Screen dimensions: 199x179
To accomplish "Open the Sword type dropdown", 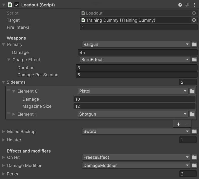I will tap(136, 131).
